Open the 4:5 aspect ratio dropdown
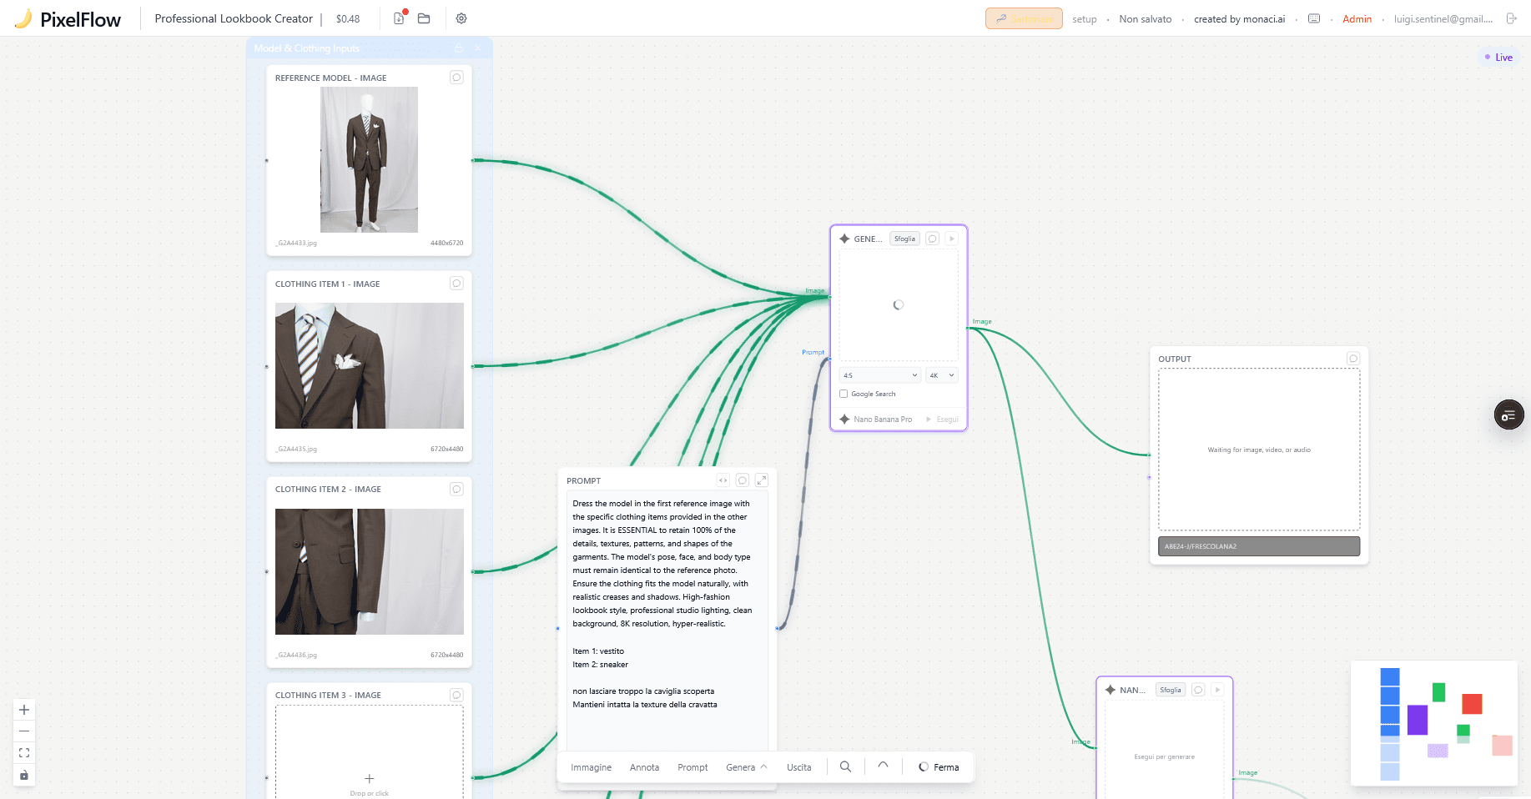The height and width of the screenshot is (799, 1531). [879, 374]
